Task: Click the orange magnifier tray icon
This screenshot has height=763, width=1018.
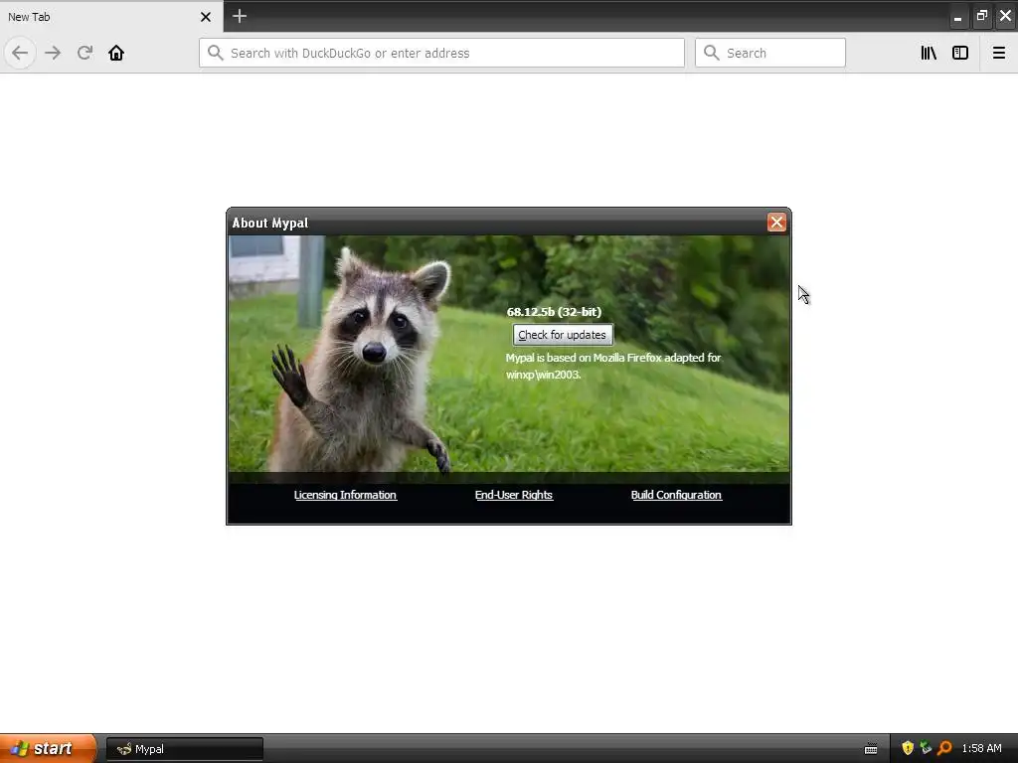Action: tap(944, 748)
